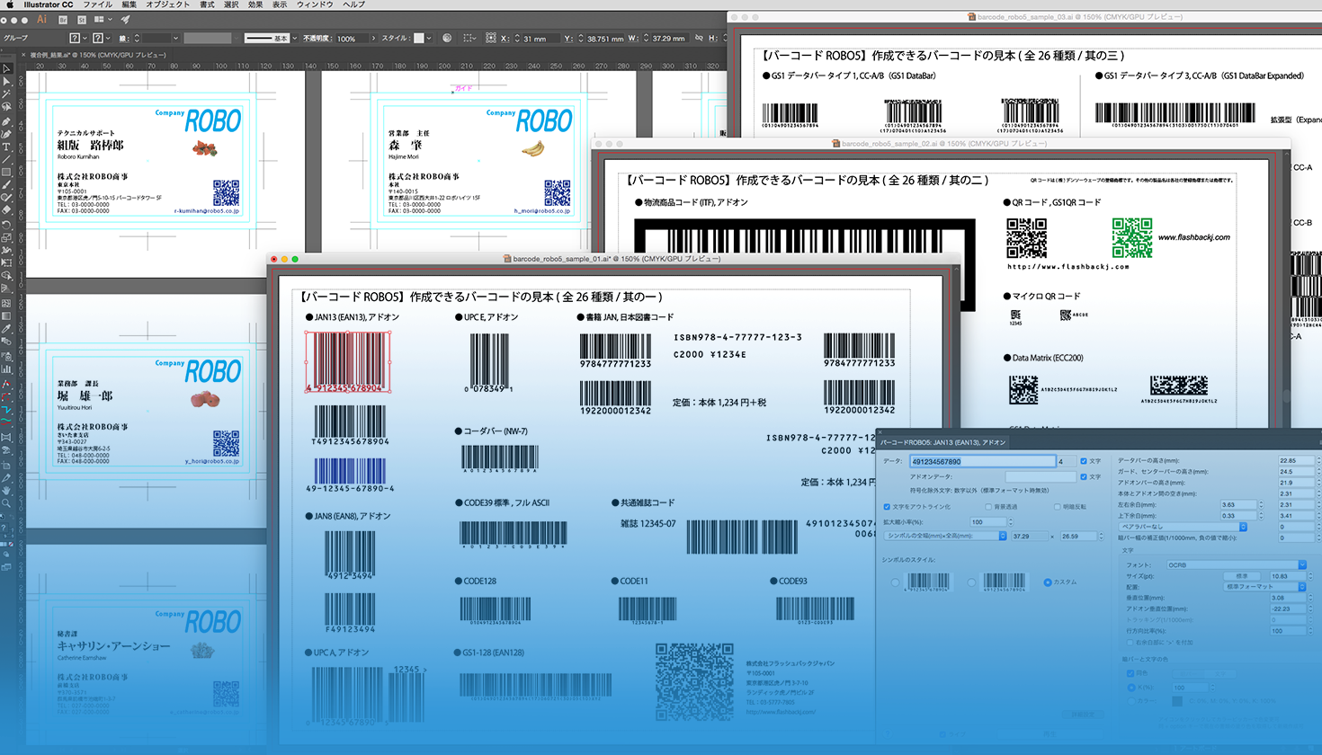Open the Arrange Documents icon menu
The width and height of the screenshot is (1322, 755).
tap(103, 19)
